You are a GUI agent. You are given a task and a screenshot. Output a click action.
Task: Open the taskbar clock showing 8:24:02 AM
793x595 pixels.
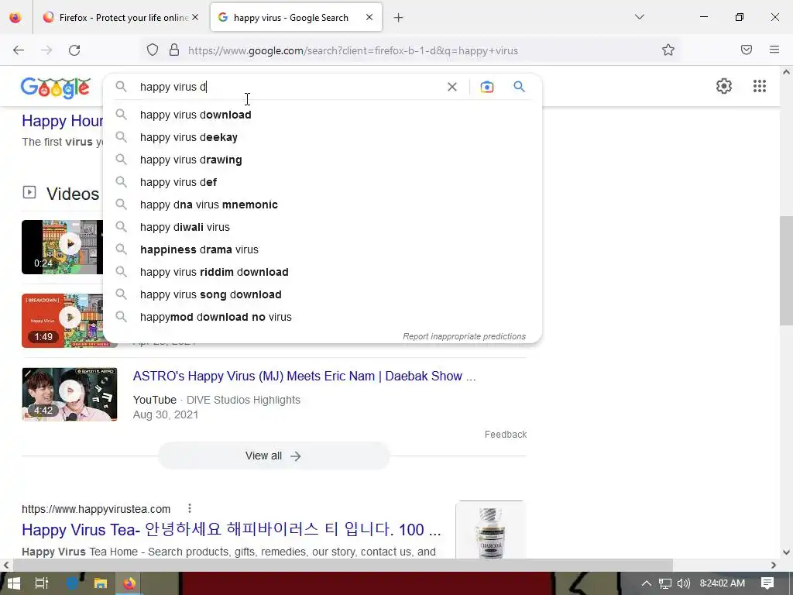723,583
